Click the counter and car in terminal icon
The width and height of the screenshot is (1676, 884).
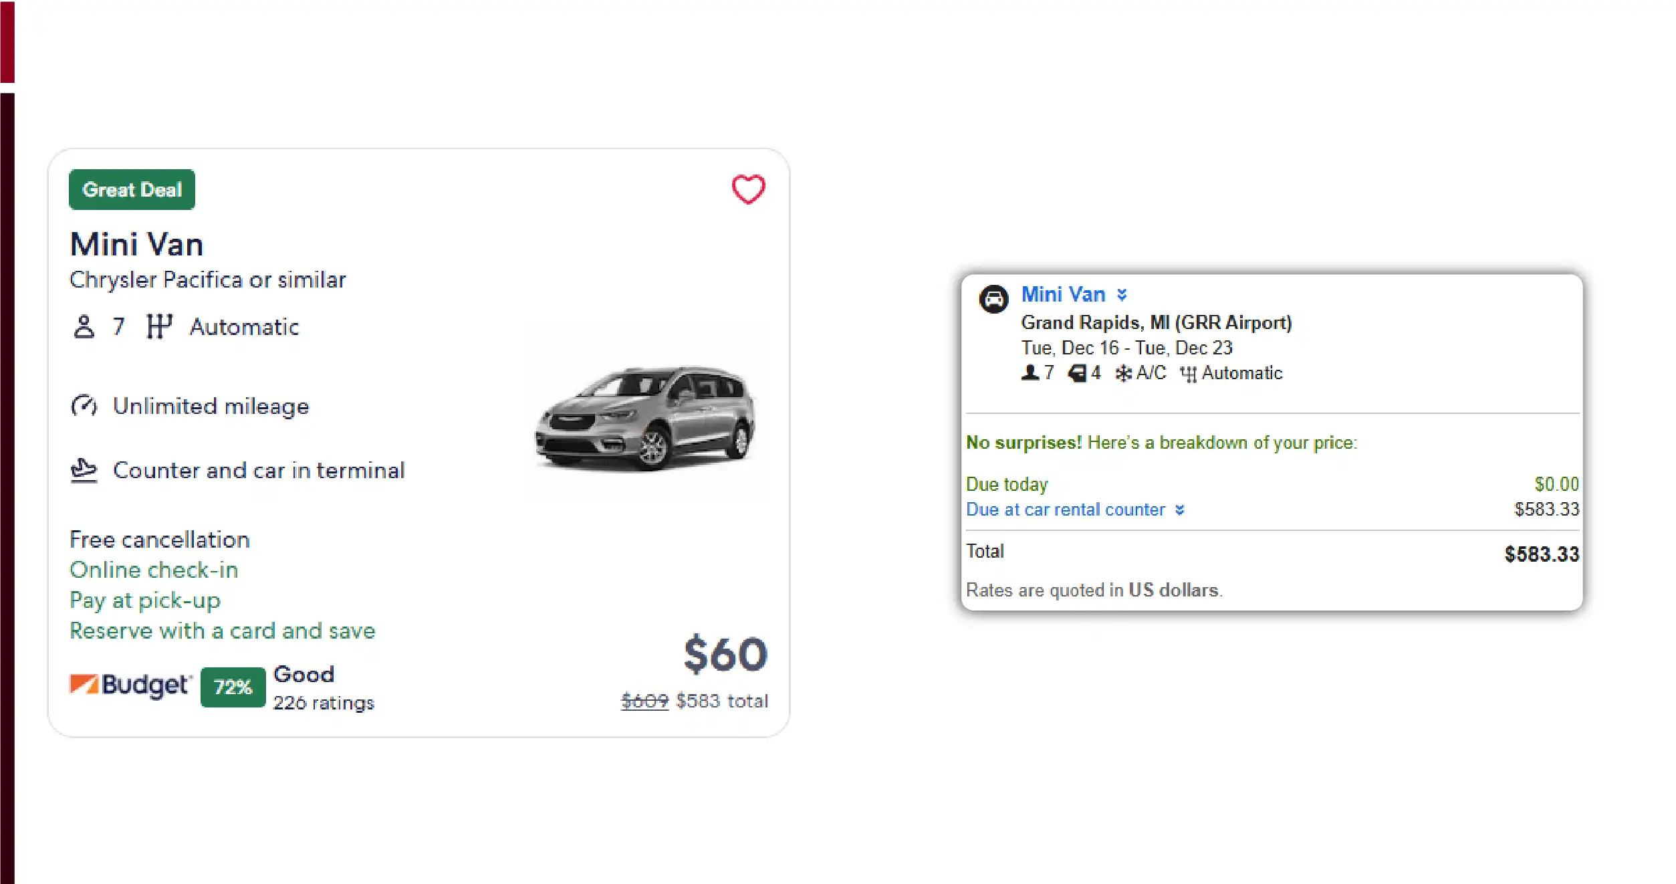pyautogui.click(x=84, y=470)
